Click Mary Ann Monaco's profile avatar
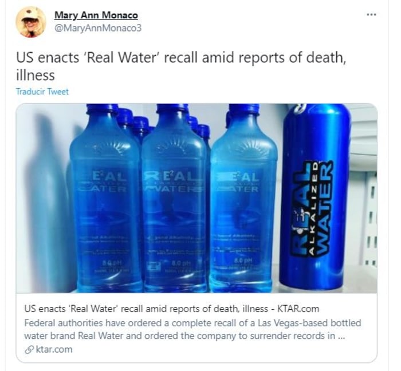The width and height of the screenshot is (401, 371). coord(31,22)
